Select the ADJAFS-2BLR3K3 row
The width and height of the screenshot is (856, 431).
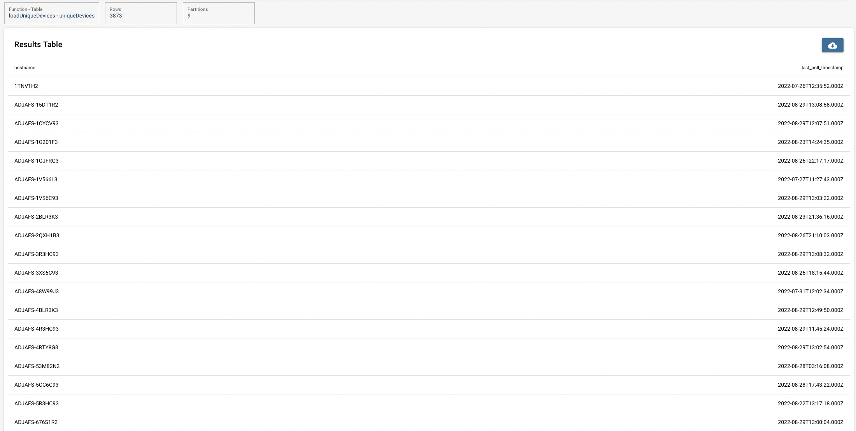[429, 217]
